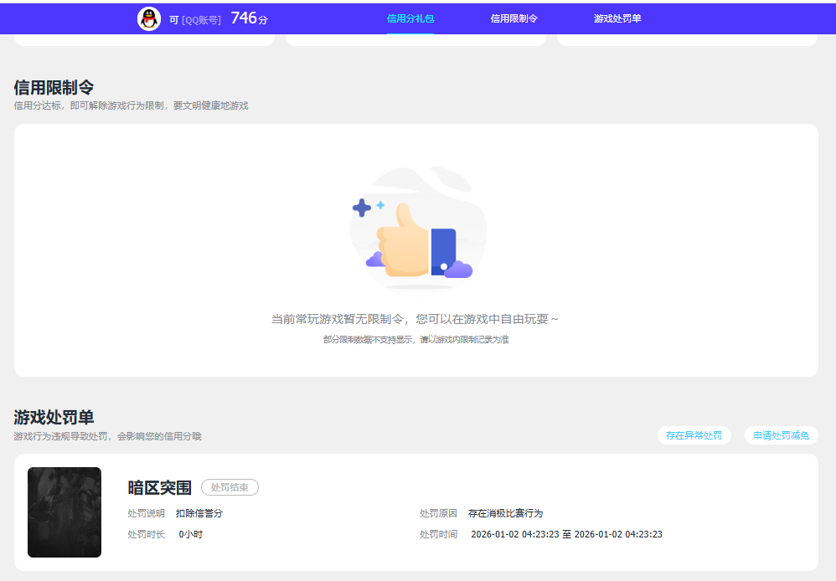Click the blue plus decoration graphic
This screenshot has height=581, width=836.
[x=362, y=208]
